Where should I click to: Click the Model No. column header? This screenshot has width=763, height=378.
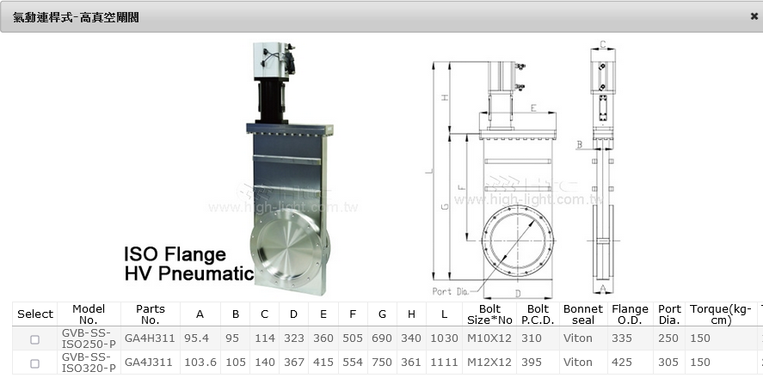click(x=89, y=314)
